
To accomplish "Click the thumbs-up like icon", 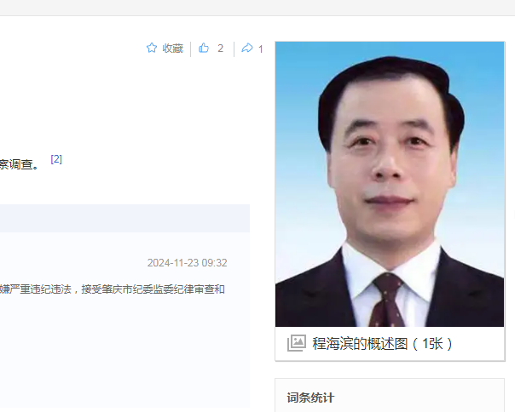I will click(x=204, y=49).
